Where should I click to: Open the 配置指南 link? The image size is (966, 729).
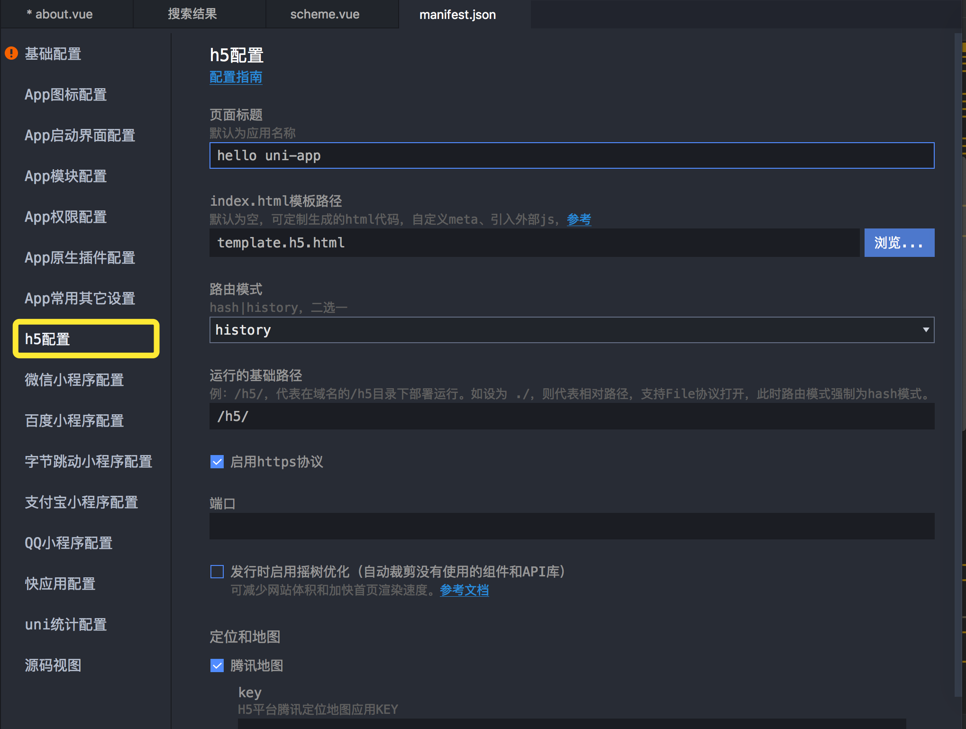236,77
